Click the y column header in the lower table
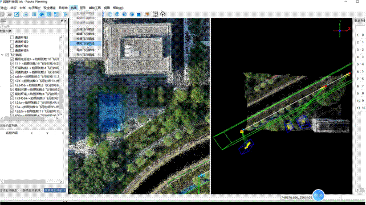The width and height of the screenshot is (366, 205). click(x=47, y=133)
